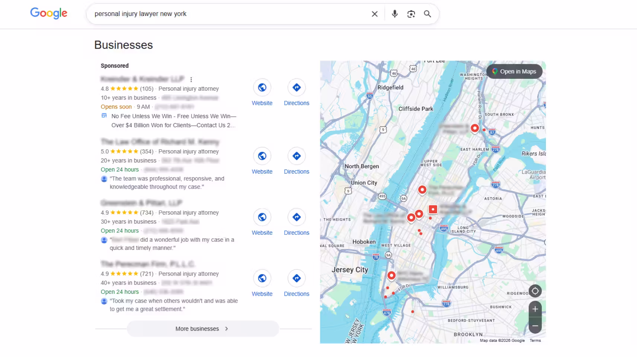Click the 'Opens soon' status text
The width and height of the screenshot is (637, 357).
coord(116,107)
